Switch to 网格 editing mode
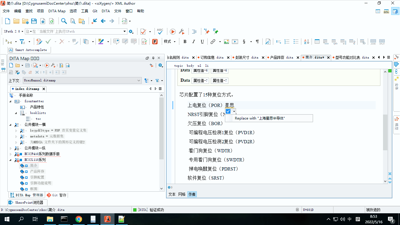The image size is (400, 225). tap(182, 194)
